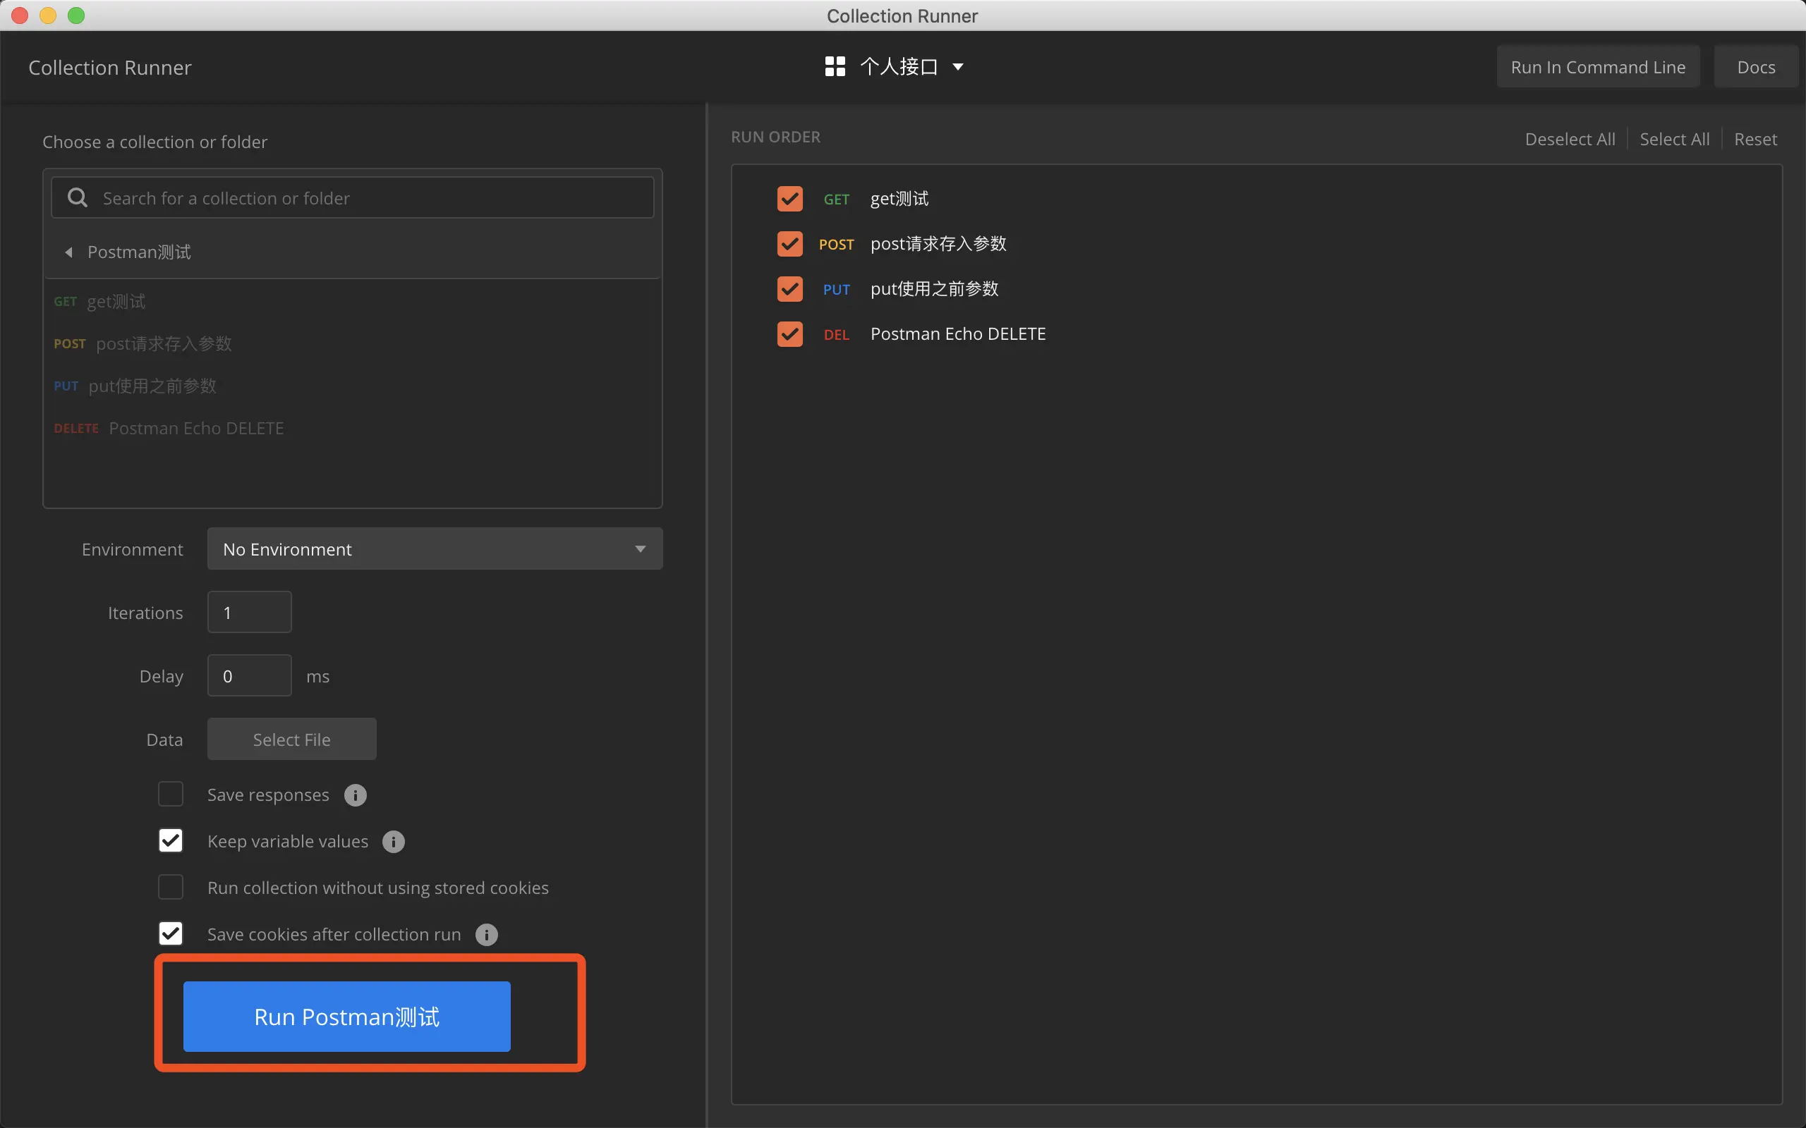The width and height of the screenshot is (1806, 1128).
Task: Uncheck the get测试 request in run order
Action: pos(789,200)
